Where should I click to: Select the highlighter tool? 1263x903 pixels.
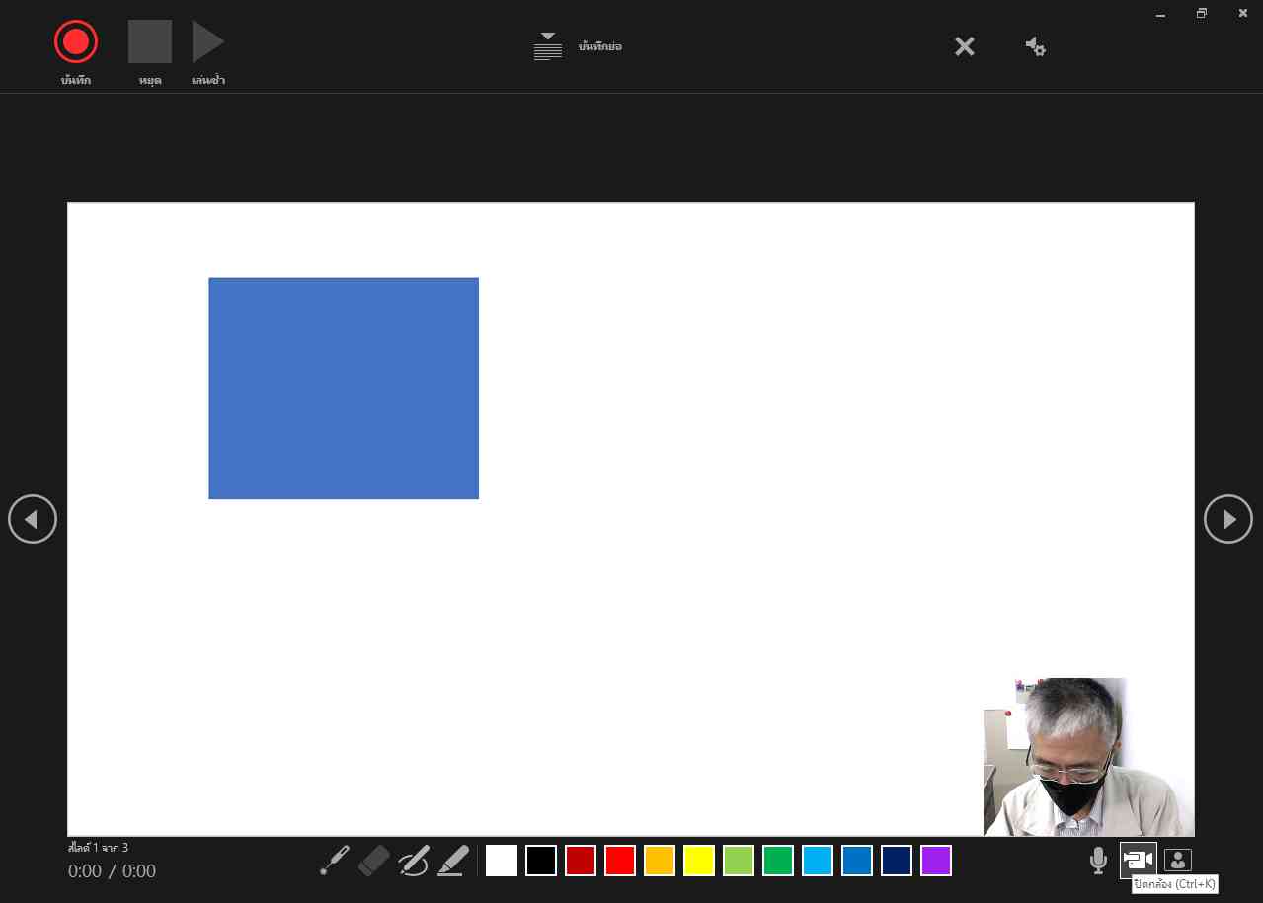[x=453, y=861]
